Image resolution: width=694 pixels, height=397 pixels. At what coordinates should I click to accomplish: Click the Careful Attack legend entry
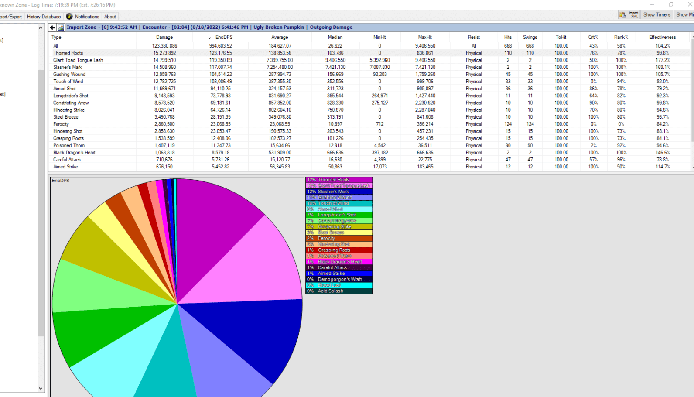(339, 268)
